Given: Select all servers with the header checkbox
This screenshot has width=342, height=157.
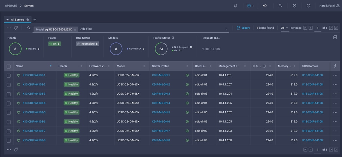Looking at the screenshot, I should [x=9, y=66].
